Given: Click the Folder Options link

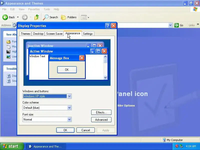Looking at the screenshot, I should click(126, 105).
